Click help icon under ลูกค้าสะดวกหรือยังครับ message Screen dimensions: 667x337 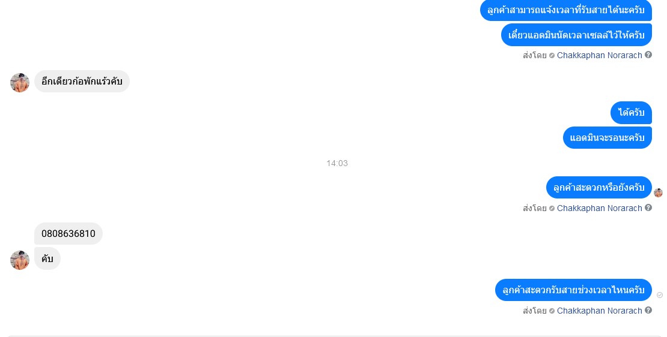tap(648, 208)
